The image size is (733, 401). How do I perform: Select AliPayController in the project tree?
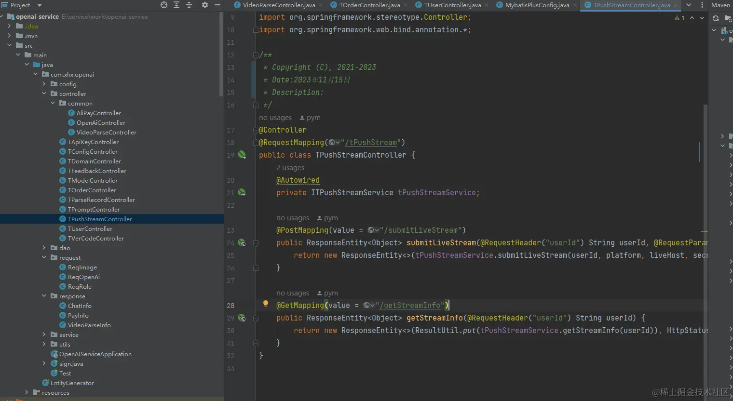tap(98, 113)
